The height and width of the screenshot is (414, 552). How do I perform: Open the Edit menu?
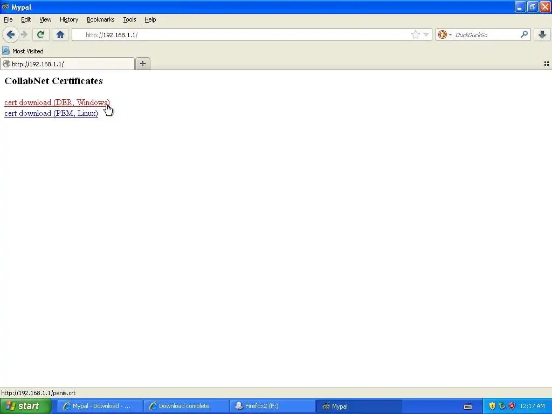[x=26, y=19]
